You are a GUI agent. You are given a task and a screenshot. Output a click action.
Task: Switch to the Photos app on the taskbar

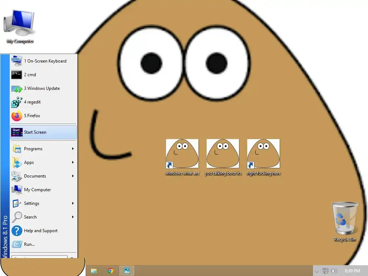click(x=127, y=271)
